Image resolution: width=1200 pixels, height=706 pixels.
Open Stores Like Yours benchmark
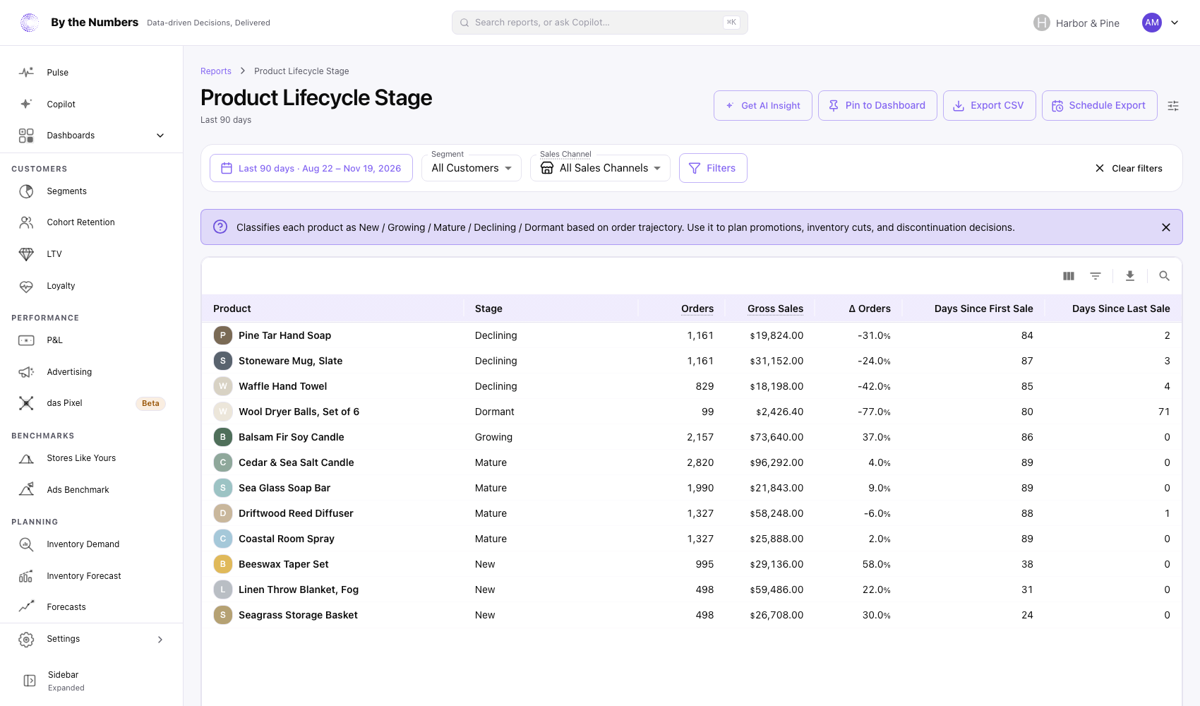point(92,458)
